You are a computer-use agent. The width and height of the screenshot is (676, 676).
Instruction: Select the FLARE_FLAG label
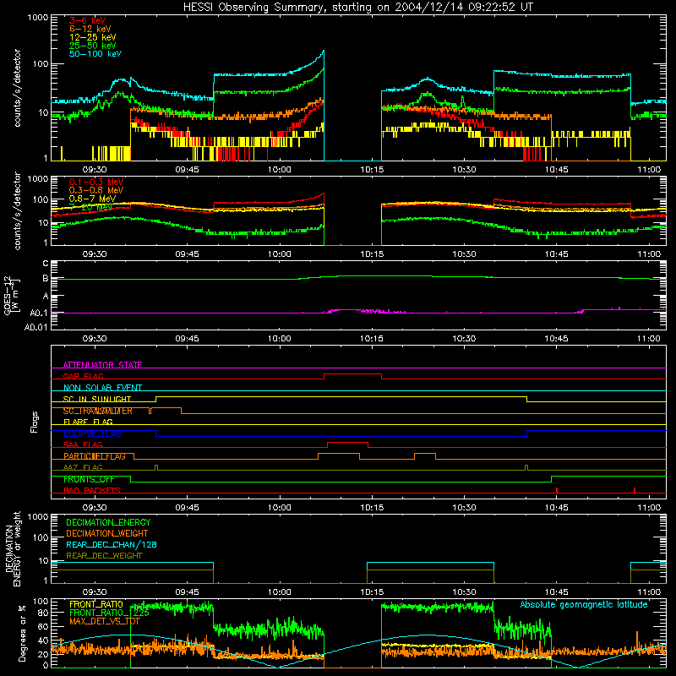click(88, 422)
